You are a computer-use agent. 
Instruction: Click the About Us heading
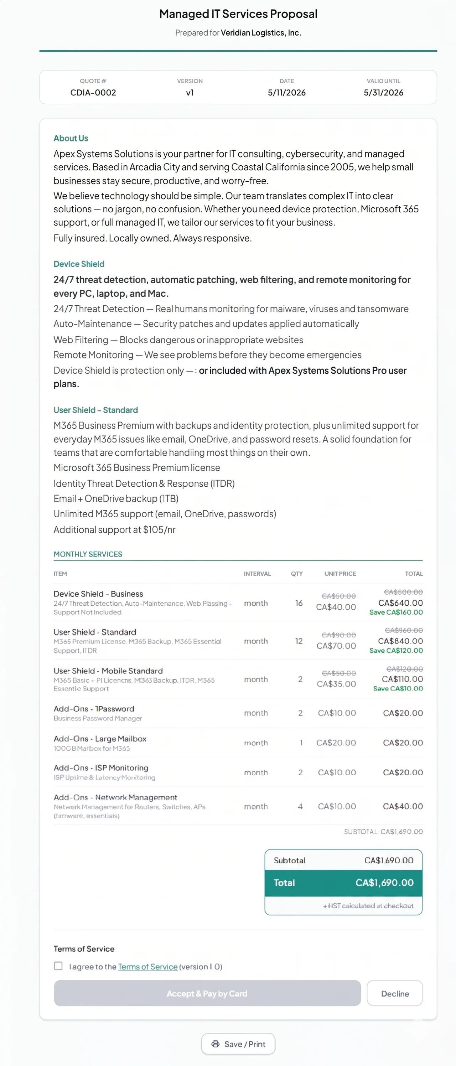71,138
